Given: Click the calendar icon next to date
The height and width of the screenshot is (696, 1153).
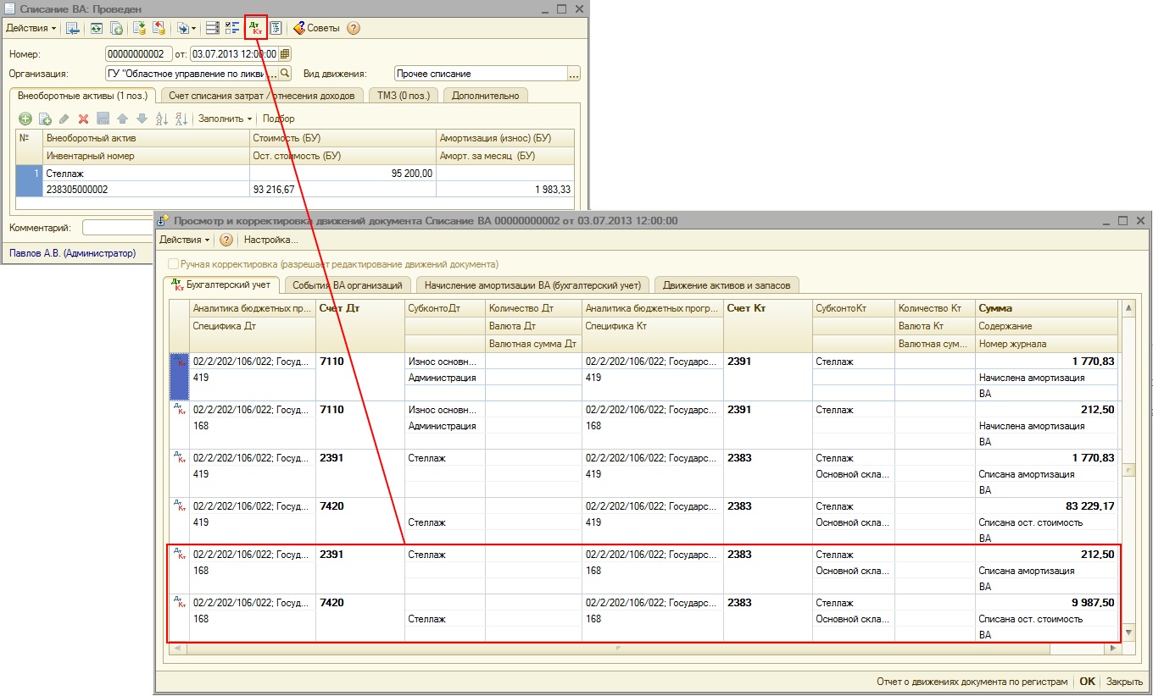Looking at the screenshot, I should tap(285, 54).
